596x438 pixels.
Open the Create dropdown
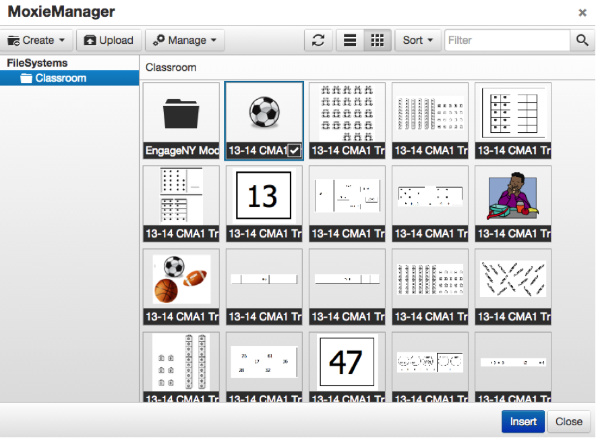tap(36, 40)
